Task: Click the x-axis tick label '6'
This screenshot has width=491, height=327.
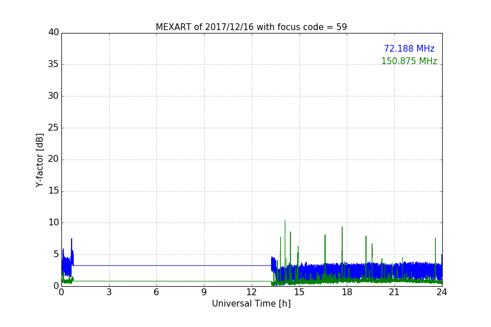Action: tap(156, 292)
